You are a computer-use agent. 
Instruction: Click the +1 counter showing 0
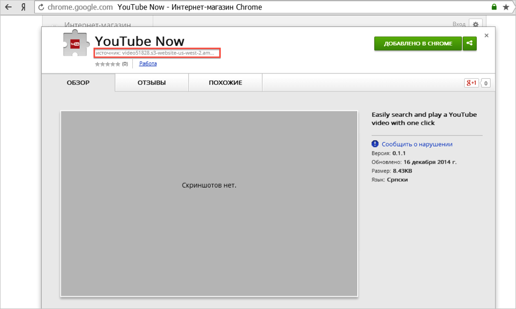486,83
